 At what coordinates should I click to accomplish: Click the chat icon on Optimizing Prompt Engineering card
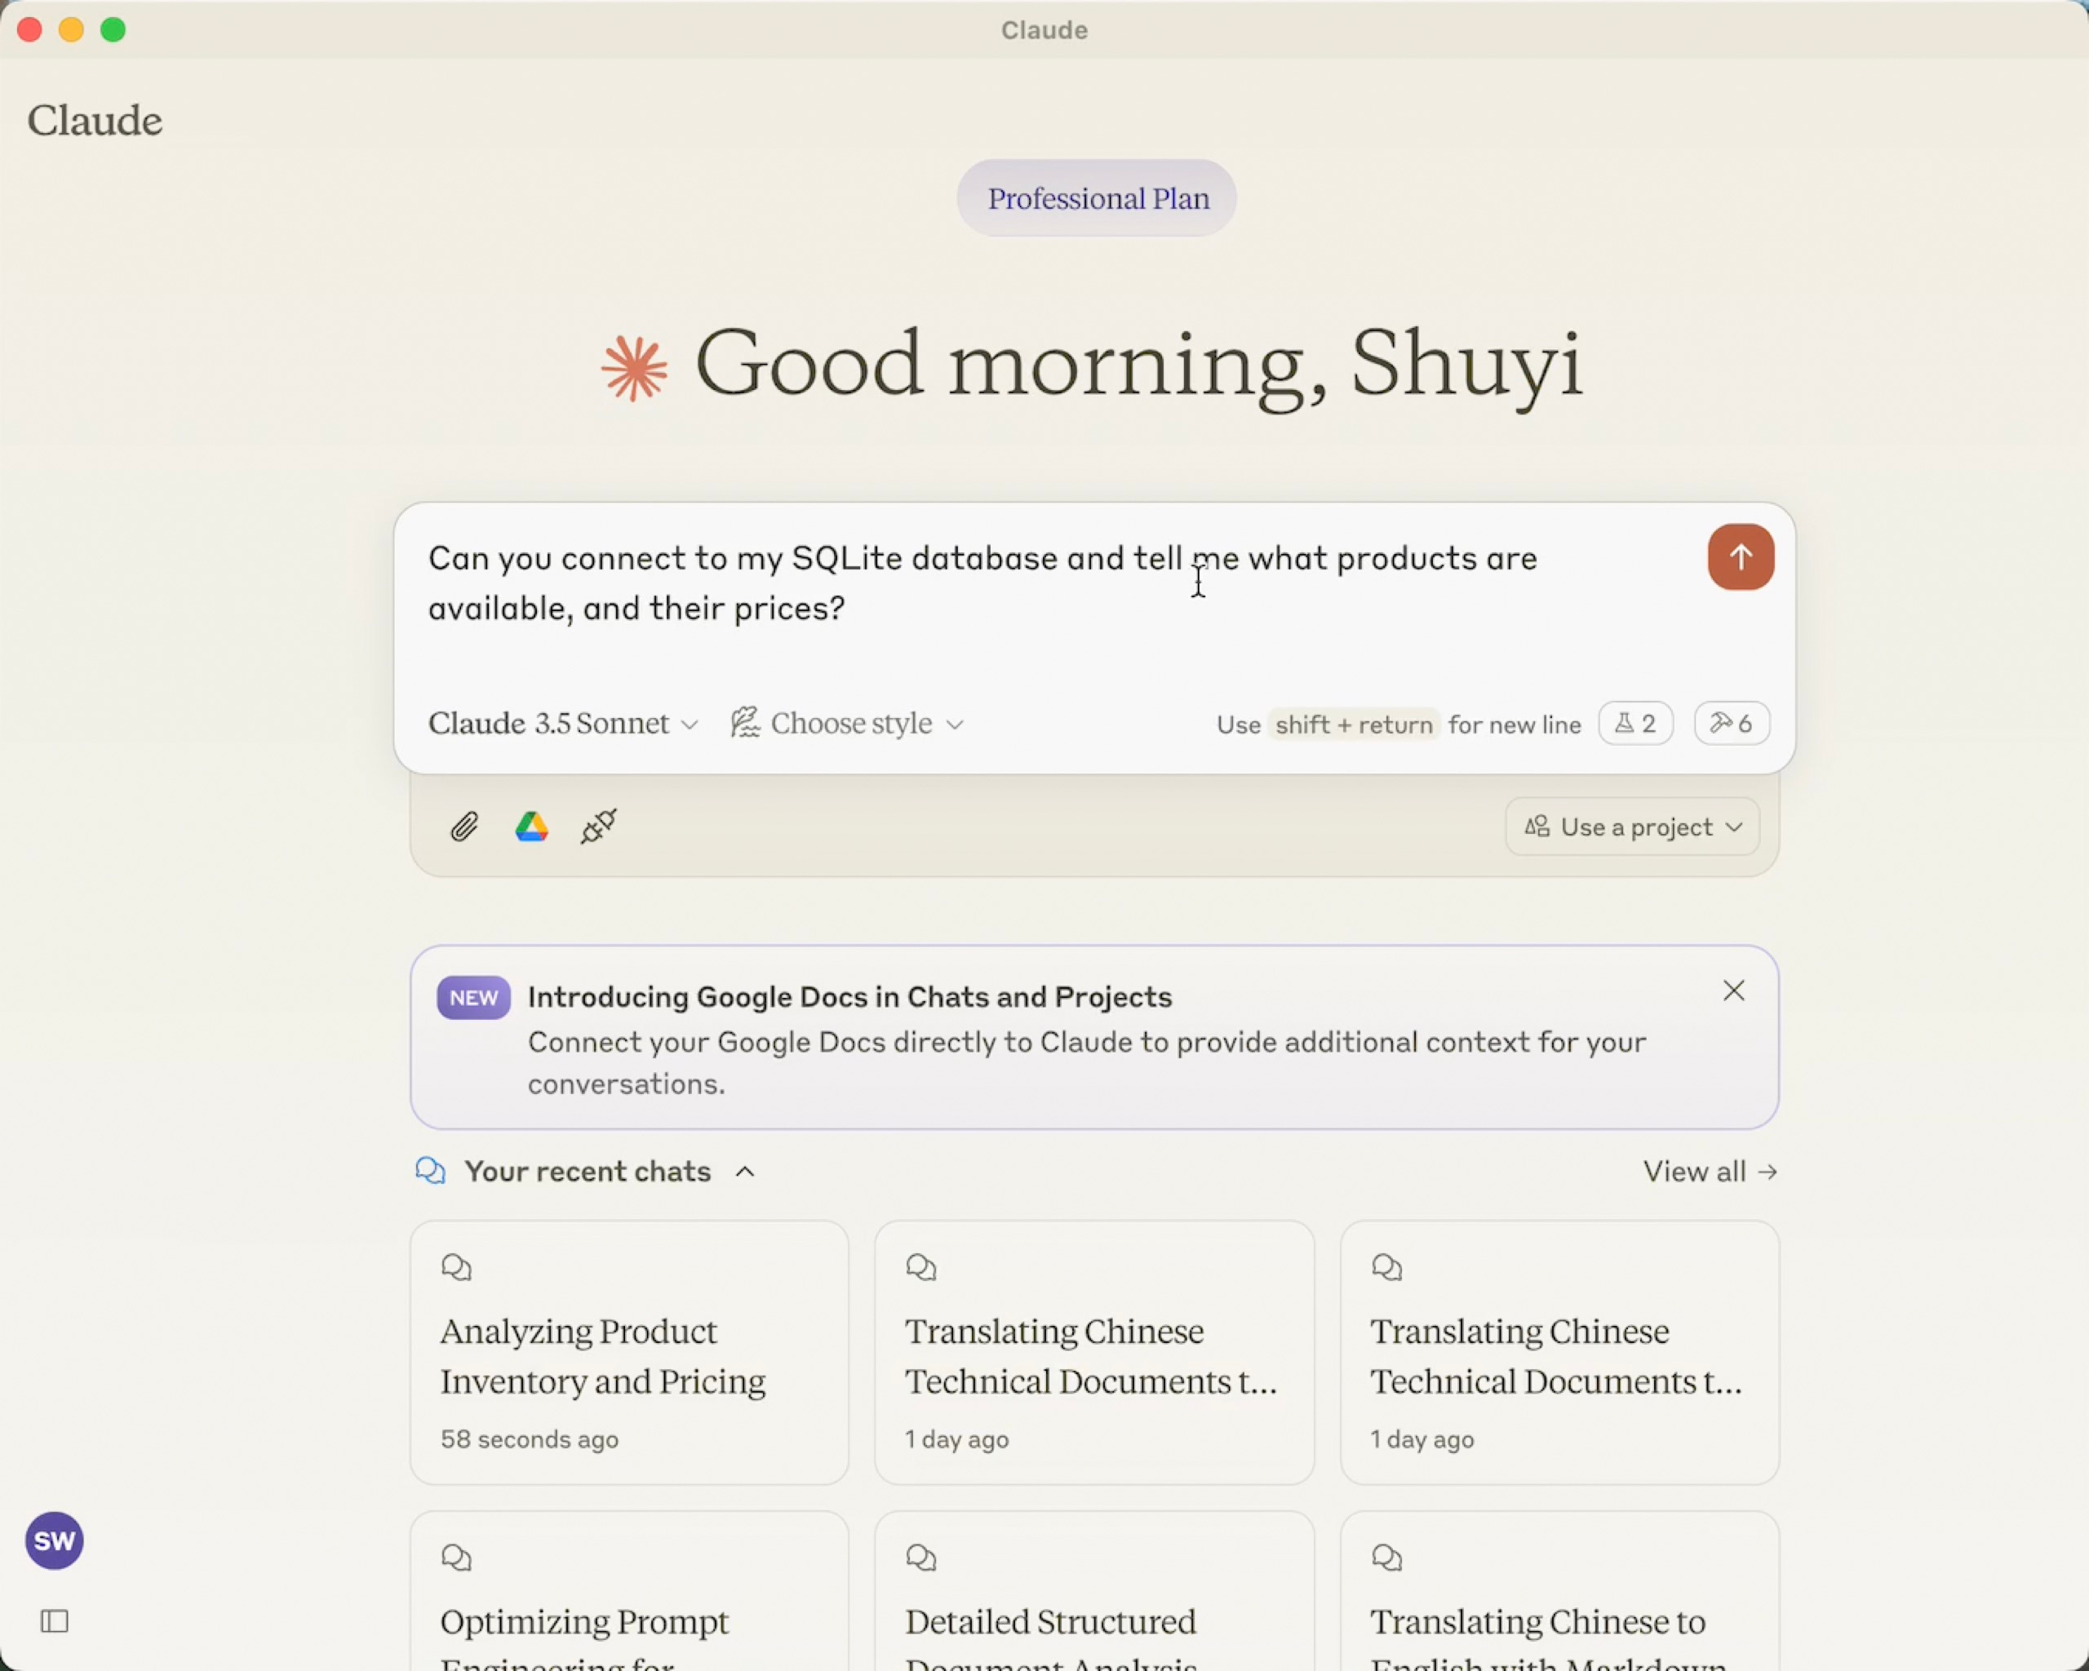tap(456, 1558)
